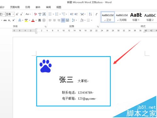Click the first line indent marker on ruler
This screenshot has width=157, height=118.
tap(36, 29)
